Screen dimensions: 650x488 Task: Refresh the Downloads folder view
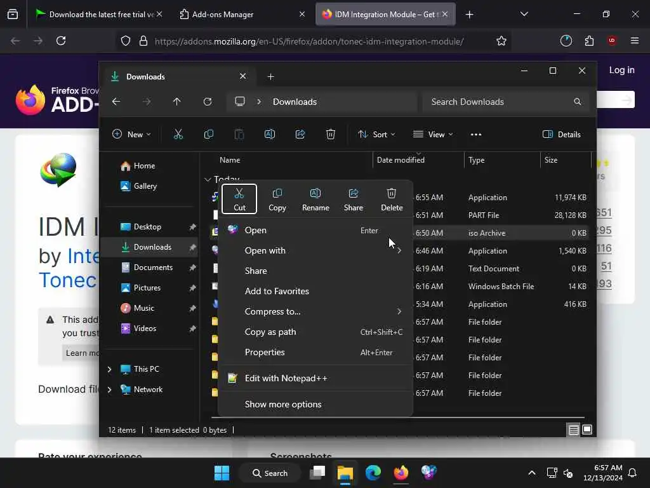tap(208, 102)
